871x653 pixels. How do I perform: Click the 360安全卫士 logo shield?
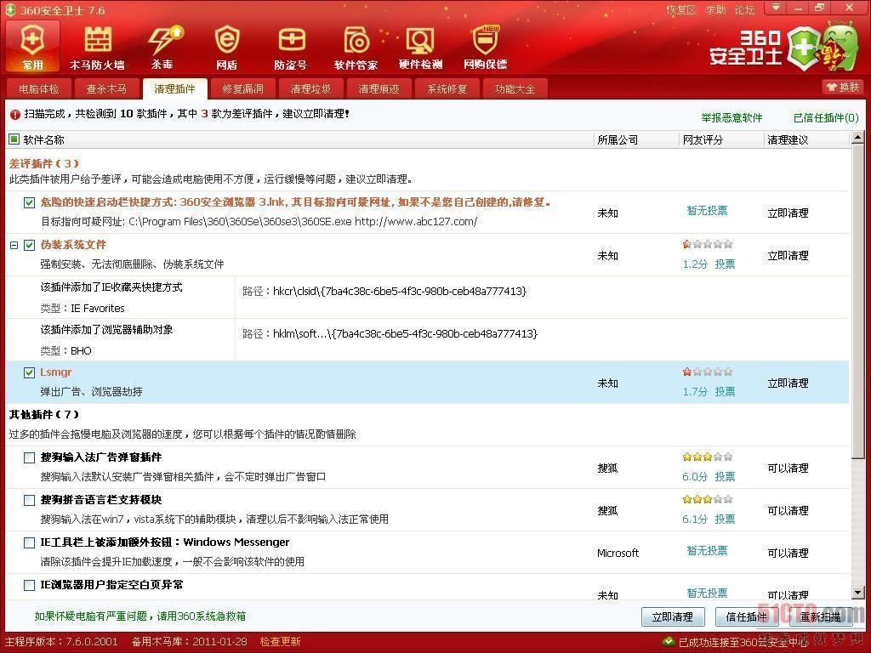coord(803,49)
